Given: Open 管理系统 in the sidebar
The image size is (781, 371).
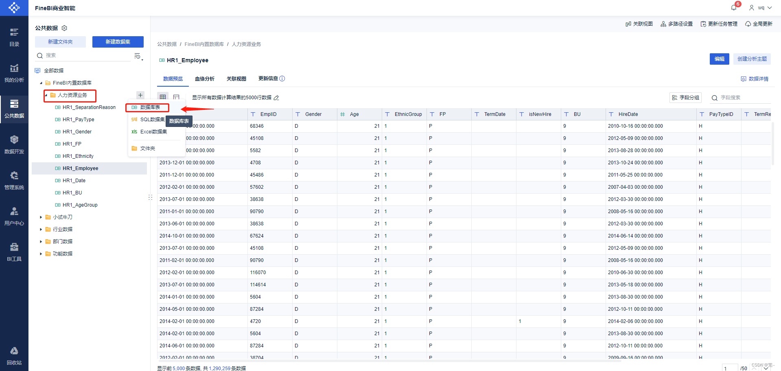Looking at the screenshot, I should click(14, 180).
